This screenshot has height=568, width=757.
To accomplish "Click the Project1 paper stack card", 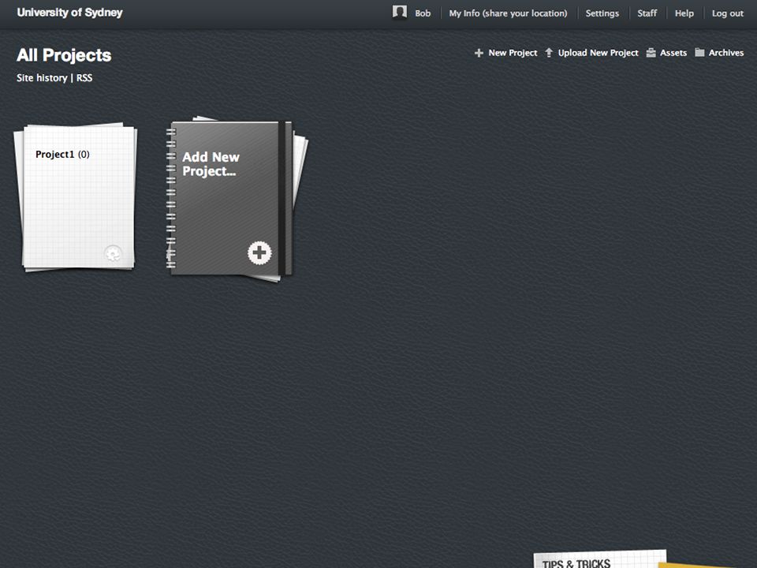I will 76,196.
